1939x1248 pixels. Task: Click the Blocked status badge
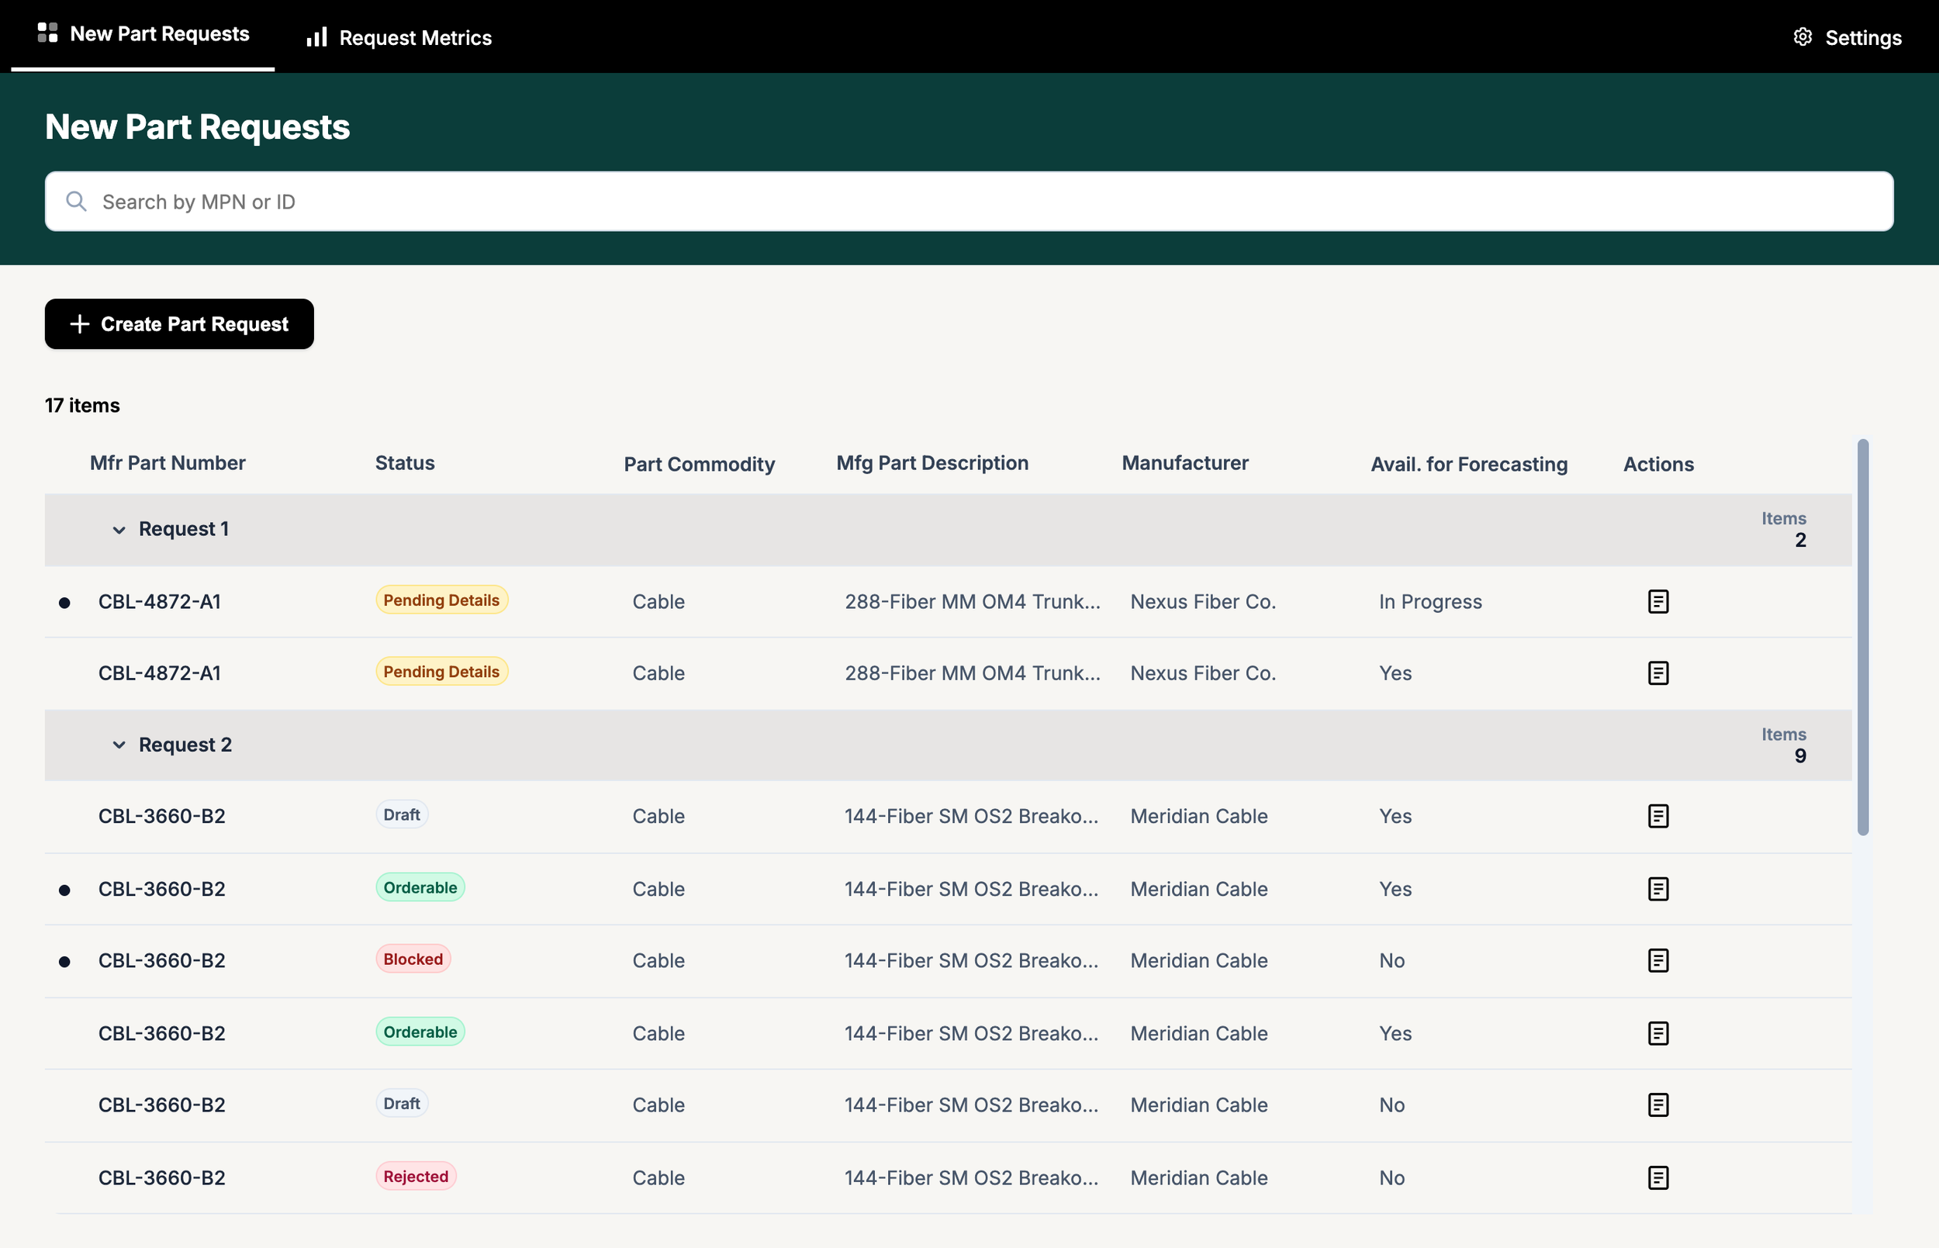(x=413, y=959)
